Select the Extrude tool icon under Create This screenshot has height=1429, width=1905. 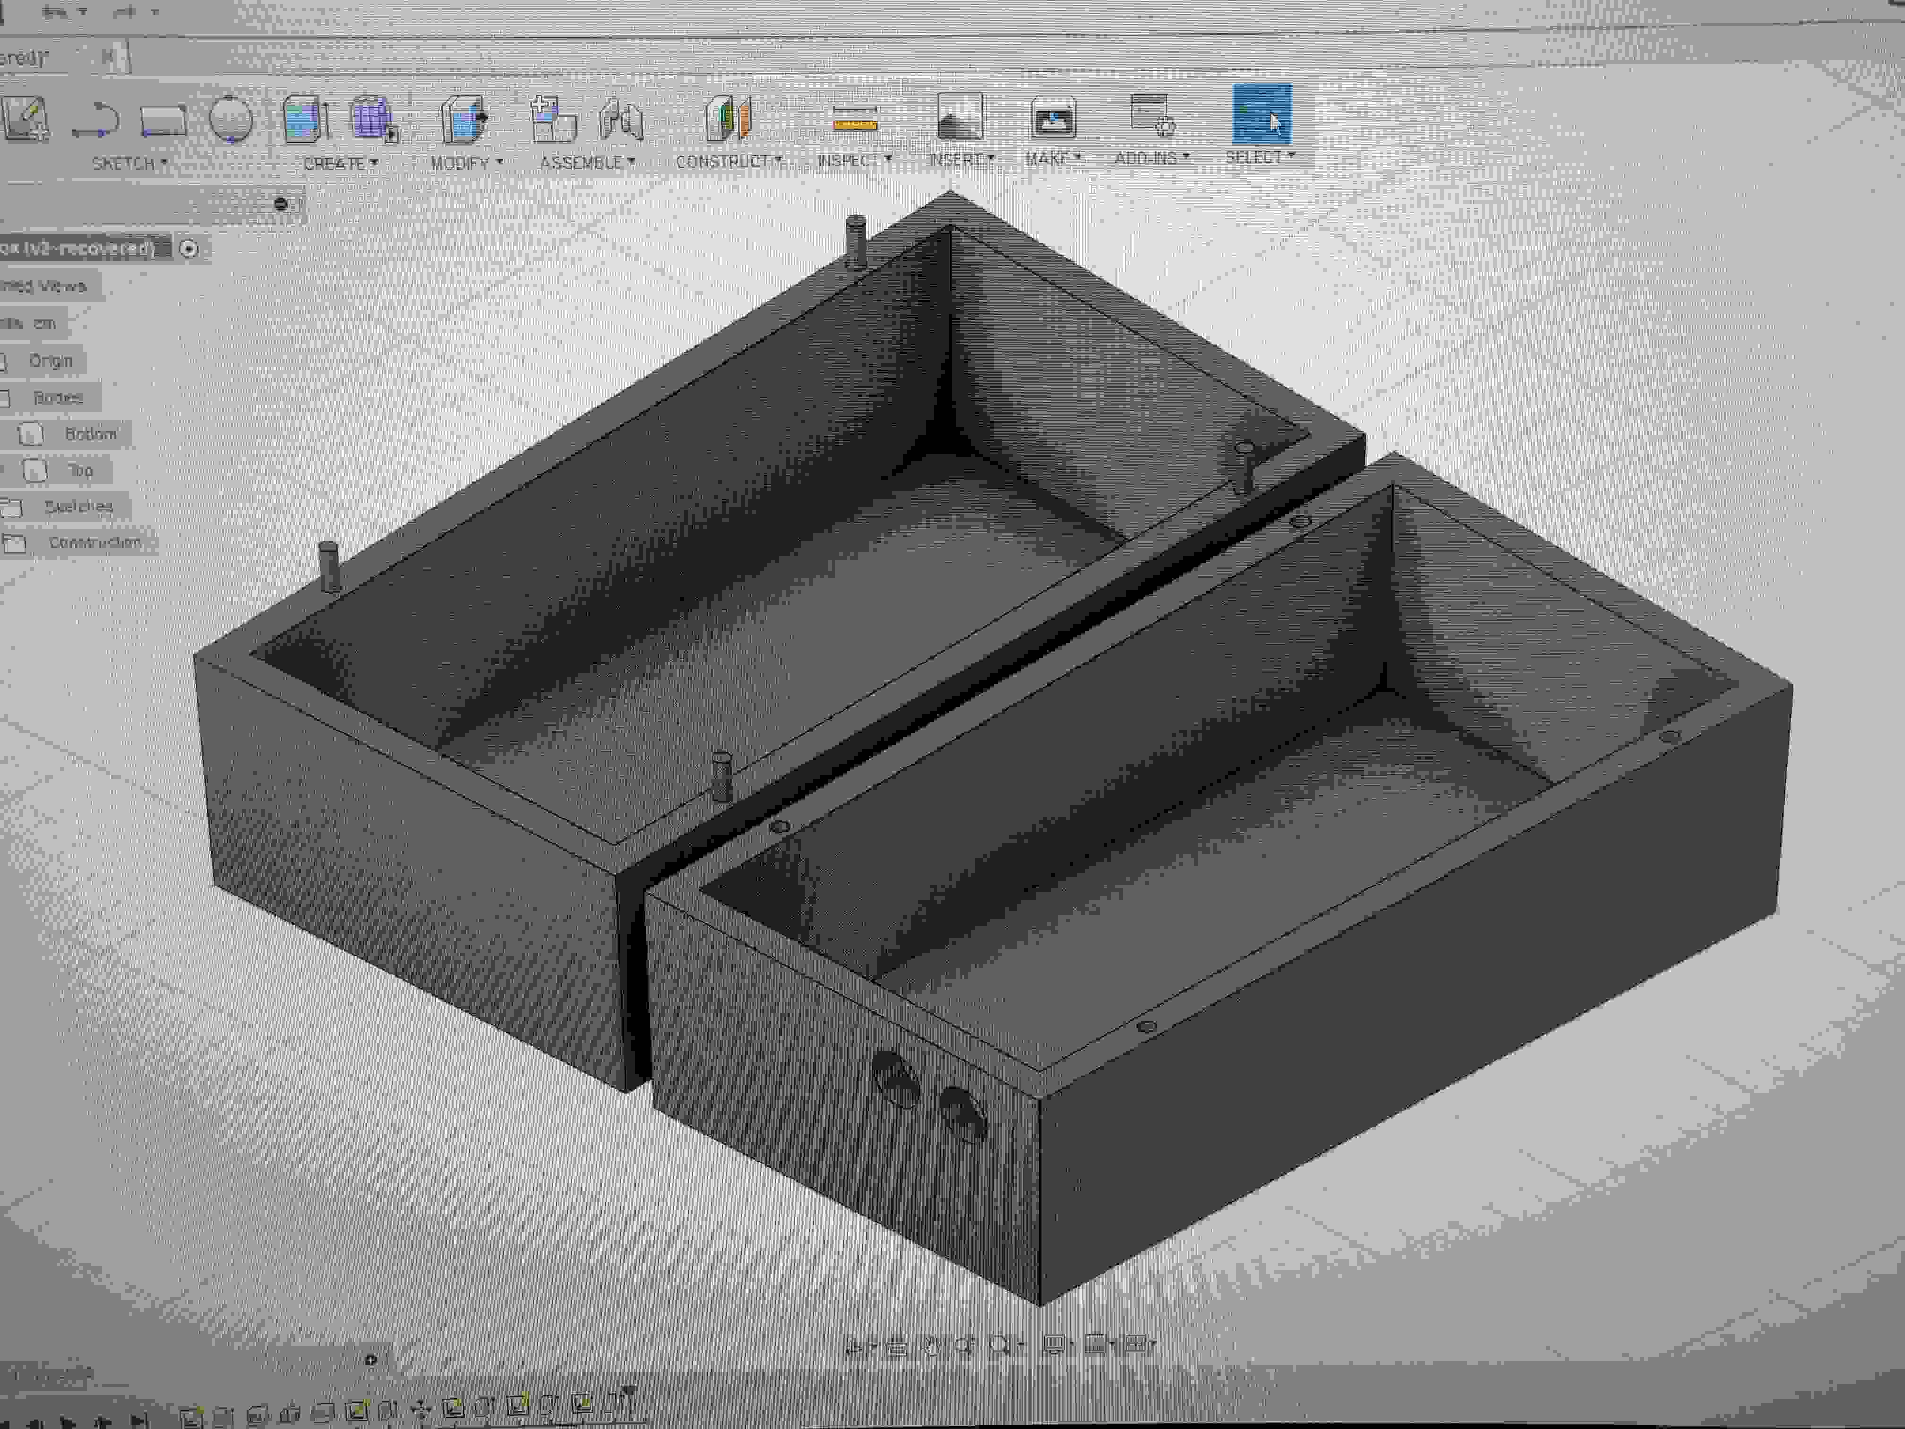point(305,118)
